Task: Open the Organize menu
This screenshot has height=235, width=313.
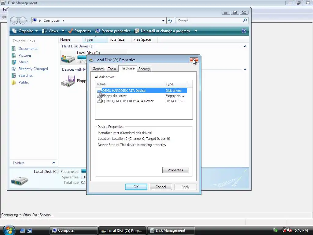Action: (x=25, y=31)
